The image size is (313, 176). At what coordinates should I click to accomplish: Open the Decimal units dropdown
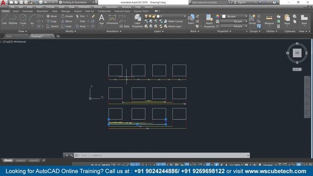click(x=269, y=165)
